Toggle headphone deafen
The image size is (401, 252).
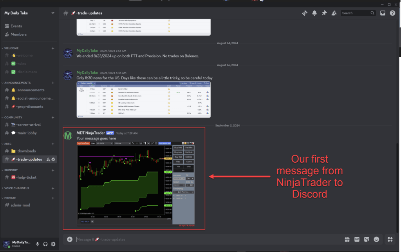pos(45,244)
